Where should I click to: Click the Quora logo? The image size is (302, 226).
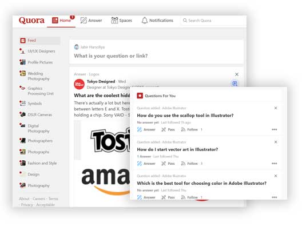pyautogui.click(x=31, y=20)
